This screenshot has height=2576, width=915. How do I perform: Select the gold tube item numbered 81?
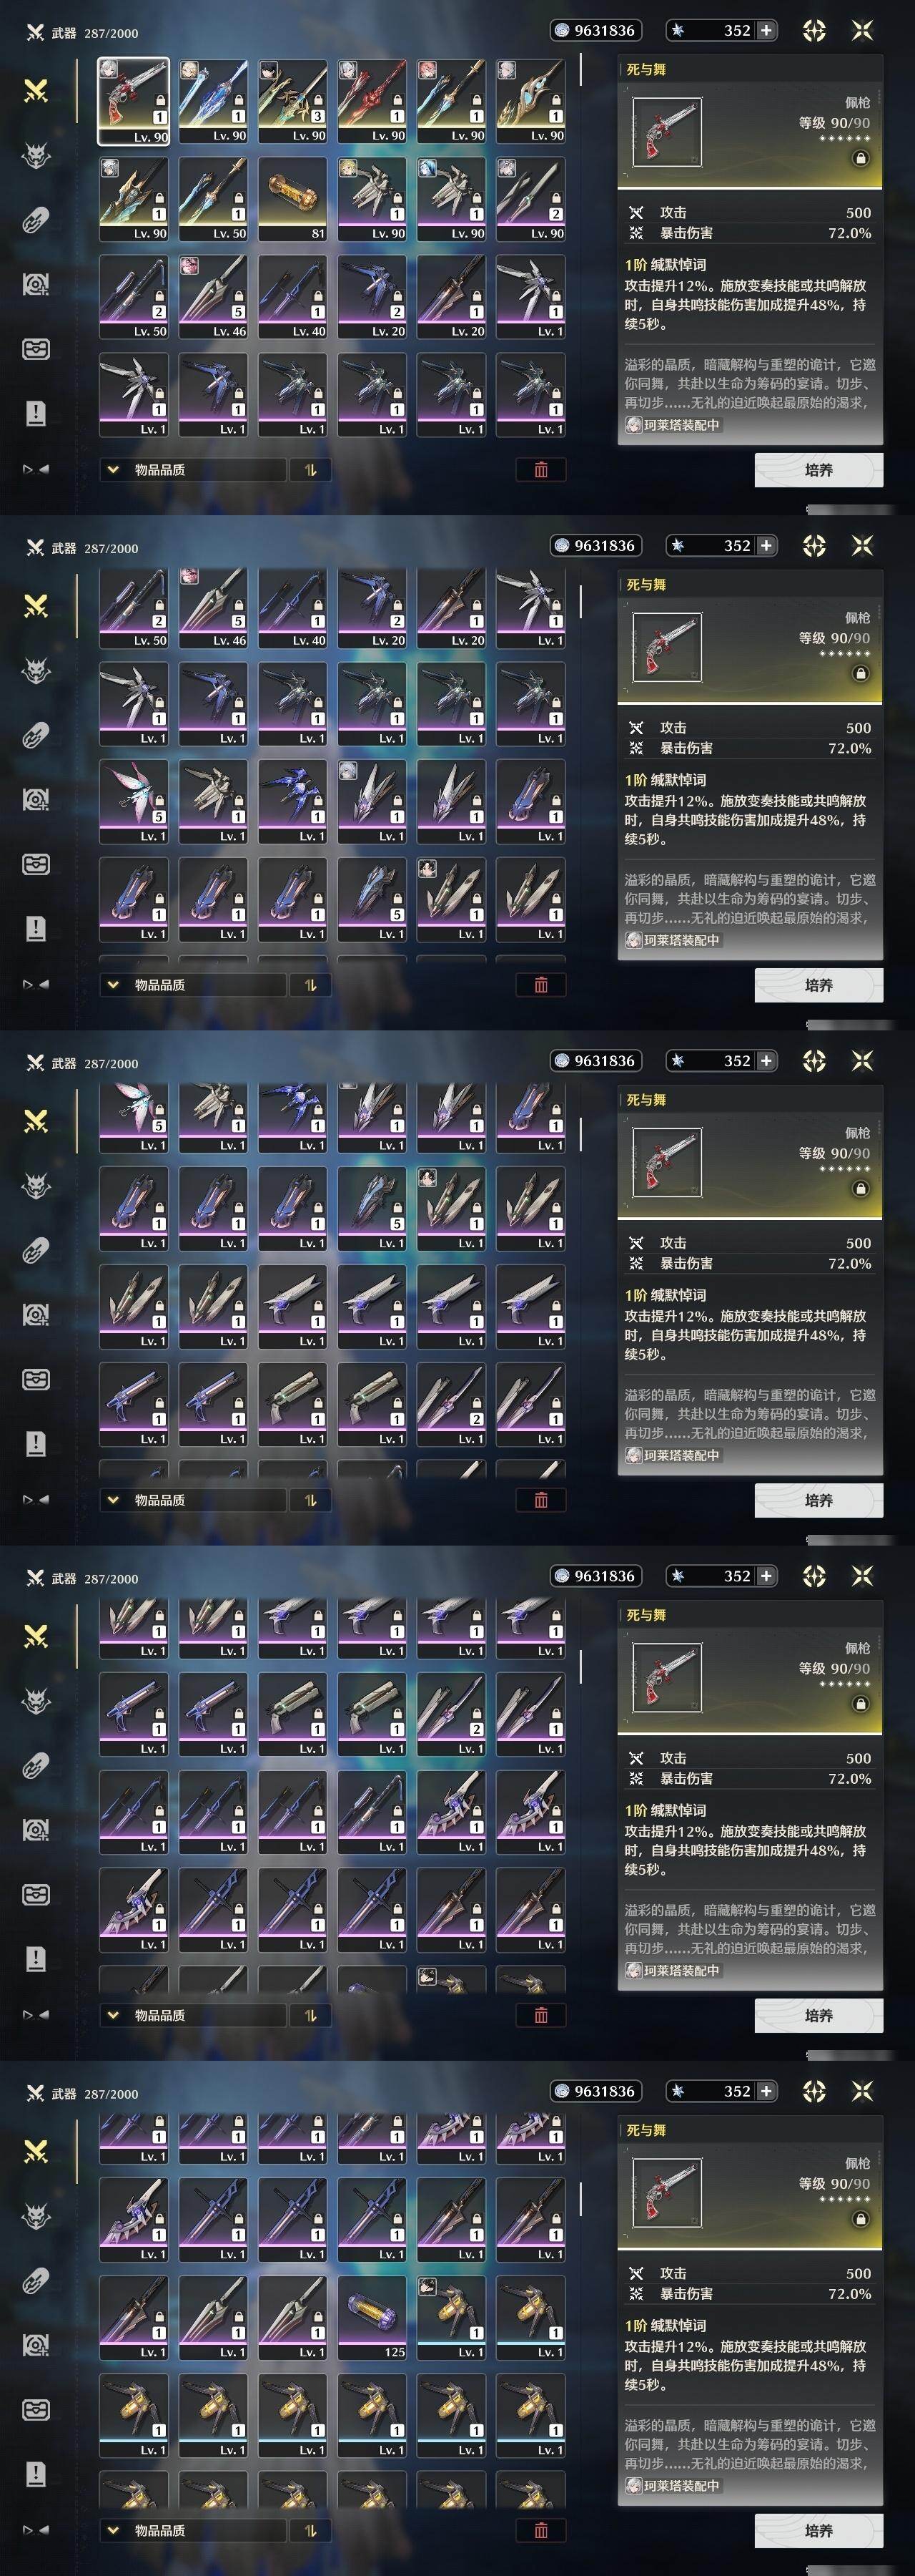coord(292,199)
